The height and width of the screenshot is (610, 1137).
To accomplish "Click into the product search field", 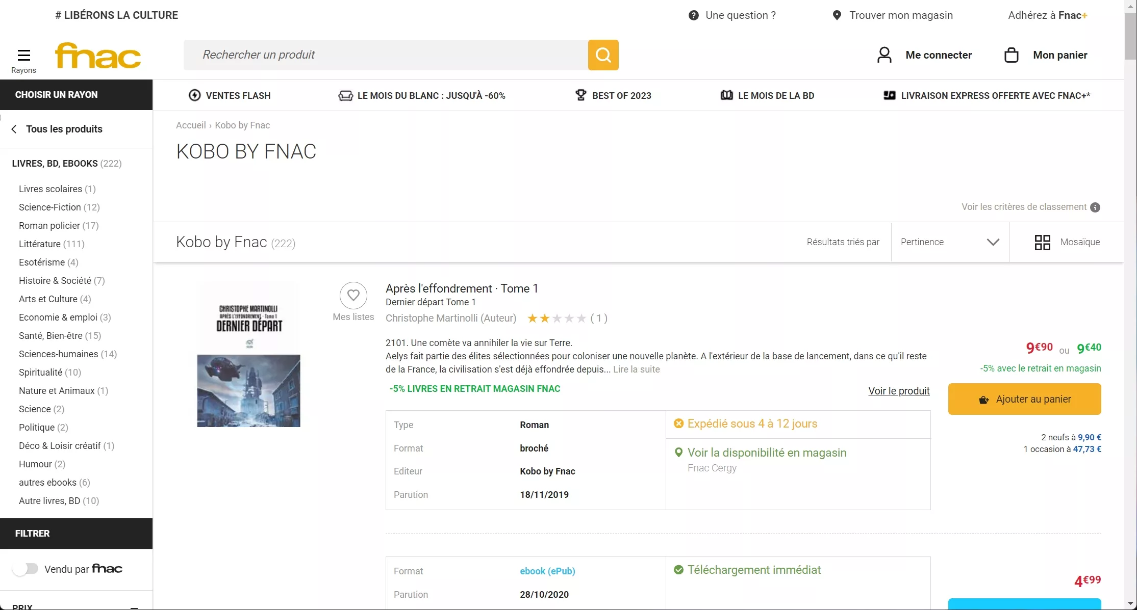I will coord(385,55).
